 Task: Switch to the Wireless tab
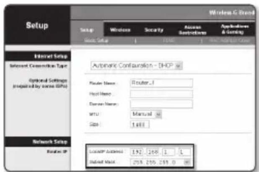(120, 30)
